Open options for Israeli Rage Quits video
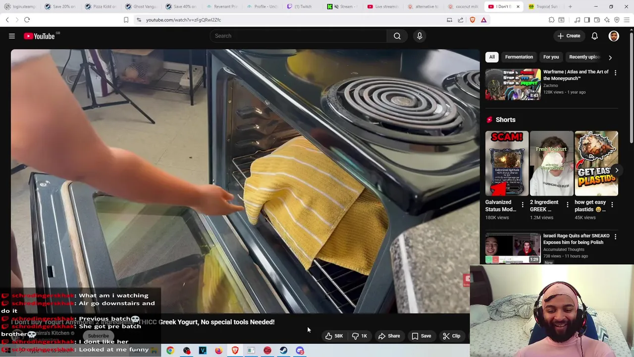 pyautogui.click(x=615, y=237)
